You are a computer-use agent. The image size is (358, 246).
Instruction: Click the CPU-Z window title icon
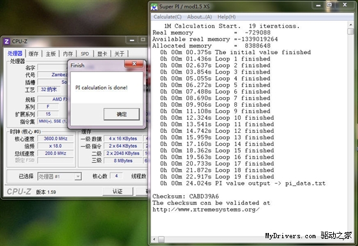(x=7, y=41)
